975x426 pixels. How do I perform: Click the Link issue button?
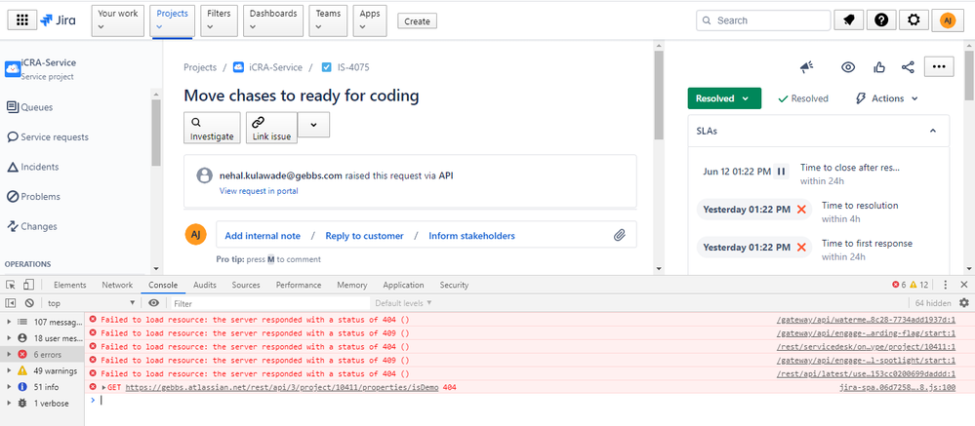tap(271, 128)
